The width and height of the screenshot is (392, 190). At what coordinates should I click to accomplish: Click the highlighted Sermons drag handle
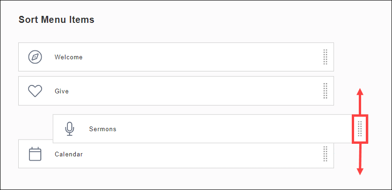point(360,129)
